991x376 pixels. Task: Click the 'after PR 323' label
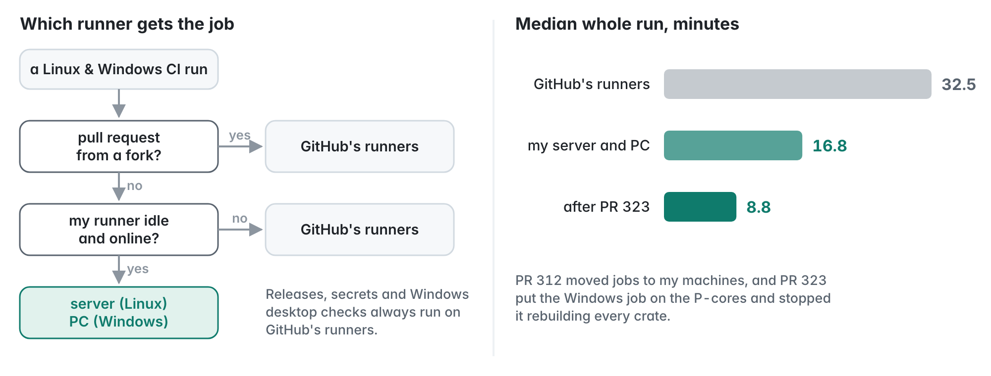(x=606, y=207)
